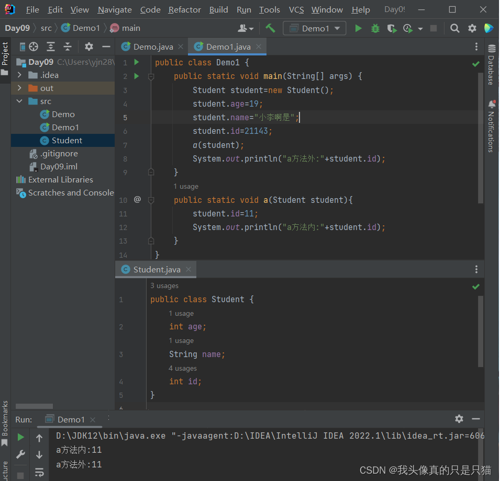The width and height of the screenshot is (500, 481).
Task: Select Student.java tab in lower editor
Action: click(x=157, y=270)
